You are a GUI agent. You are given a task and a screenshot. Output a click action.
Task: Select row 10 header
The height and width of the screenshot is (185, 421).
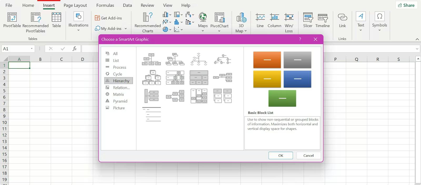(4, 122)
